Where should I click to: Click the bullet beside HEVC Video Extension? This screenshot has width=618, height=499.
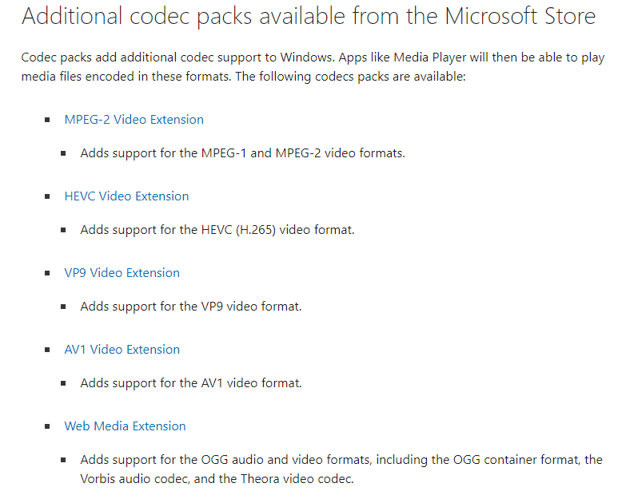click(x=47, y=196)
